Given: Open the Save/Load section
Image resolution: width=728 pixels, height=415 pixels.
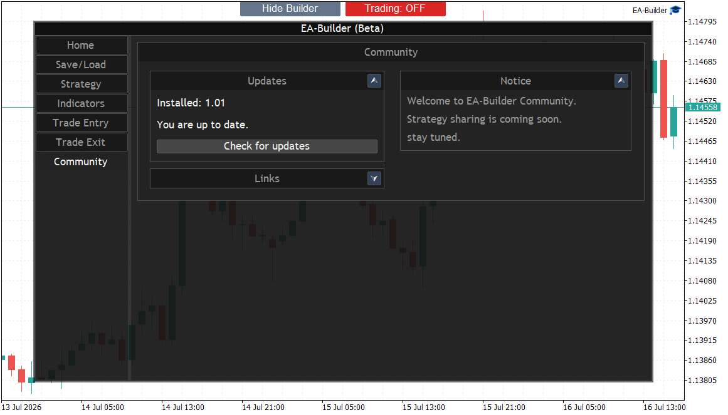Looking at the screenshot, I should tap(82, 65).
